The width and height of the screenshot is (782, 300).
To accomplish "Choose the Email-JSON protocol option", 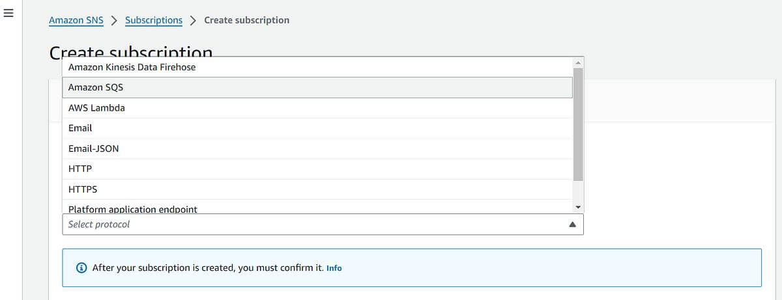I will click(x=317, y=148).
